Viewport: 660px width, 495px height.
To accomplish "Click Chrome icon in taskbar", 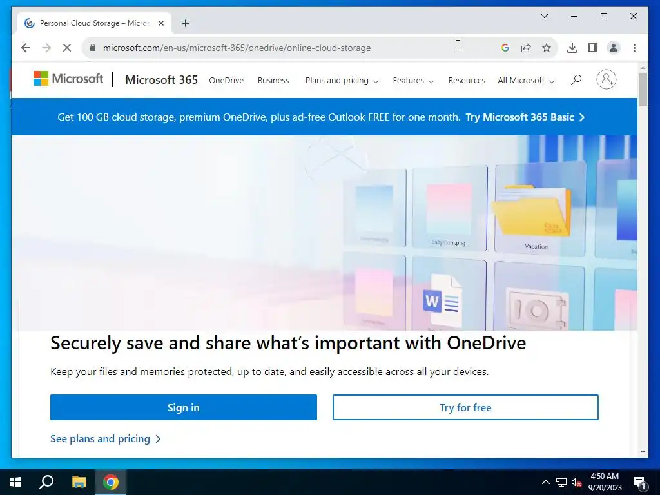I will pos(111,482).
